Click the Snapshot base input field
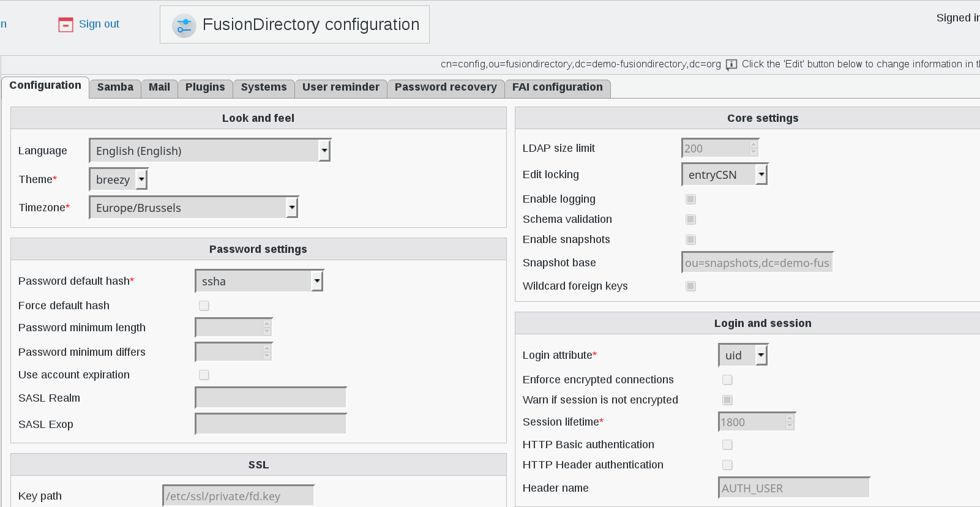Viewport: 980px width, 507px height. pos(758,263)
